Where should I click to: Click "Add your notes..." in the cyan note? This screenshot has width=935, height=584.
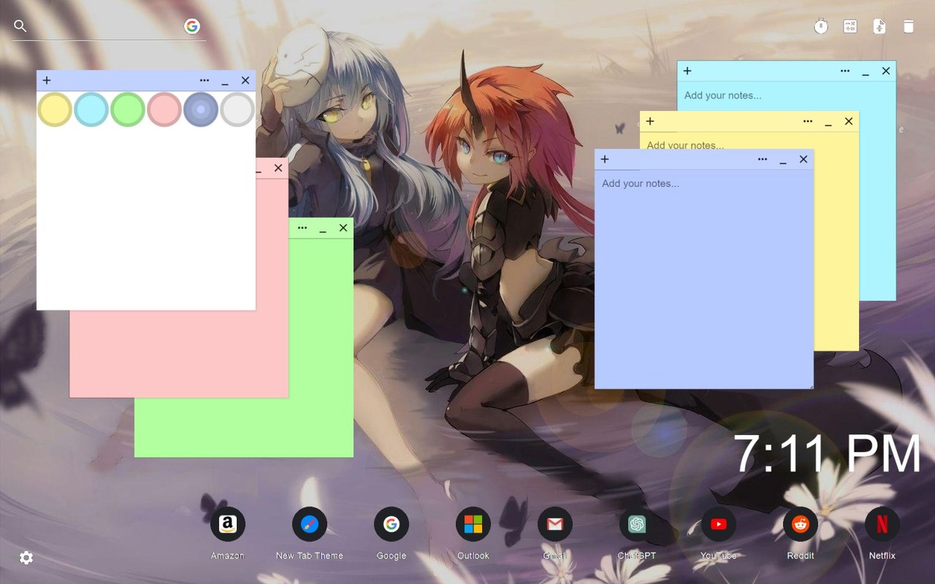coord(722,96)
